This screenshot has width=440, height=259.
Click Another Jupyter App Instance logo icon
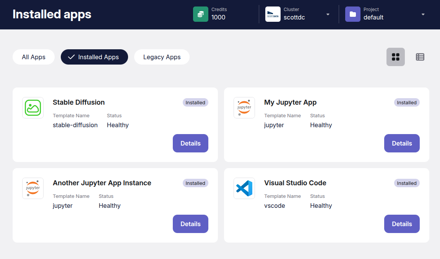click(x=33, y=188)
